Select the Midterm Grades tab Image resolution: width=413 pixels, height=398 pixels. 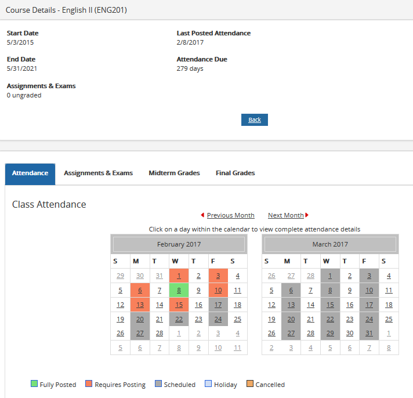[174, 173]
